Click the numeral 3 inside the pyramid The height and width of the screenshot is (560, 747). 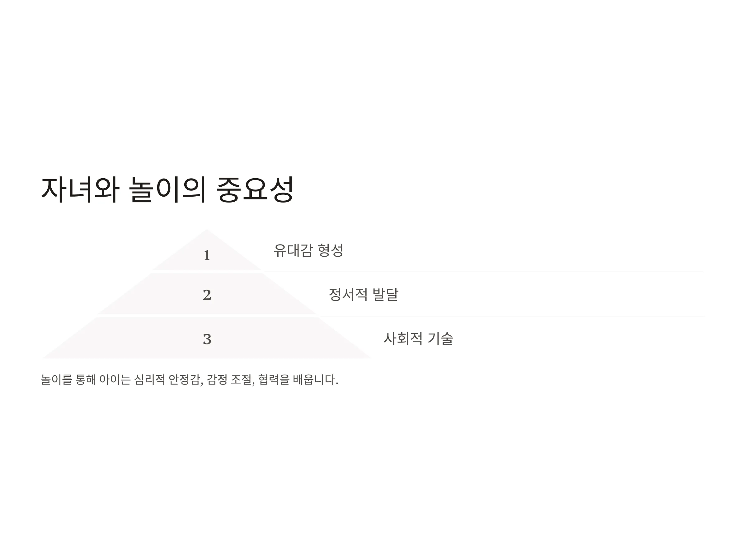click(207, 339)
